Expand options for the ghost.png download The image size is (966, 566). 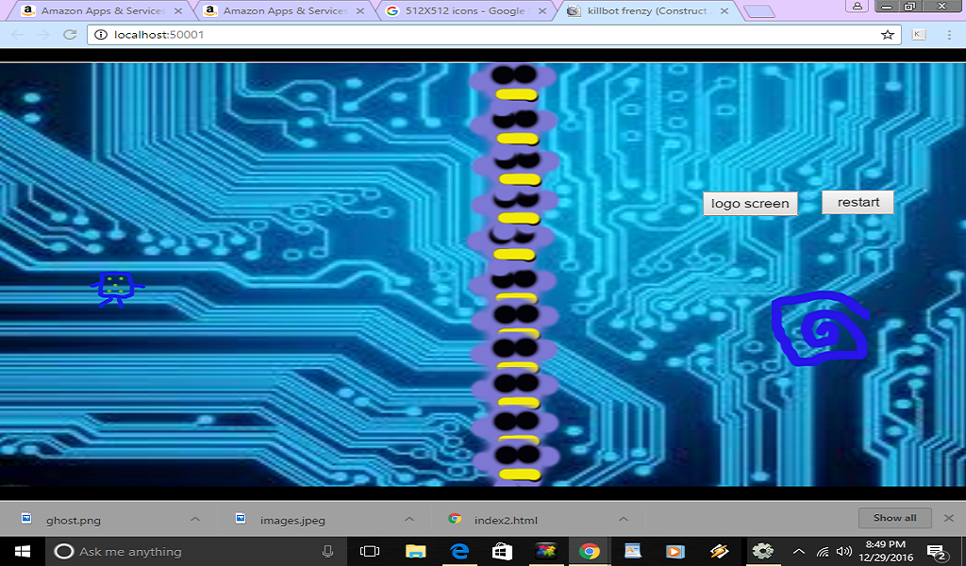(x=195, y=519)
